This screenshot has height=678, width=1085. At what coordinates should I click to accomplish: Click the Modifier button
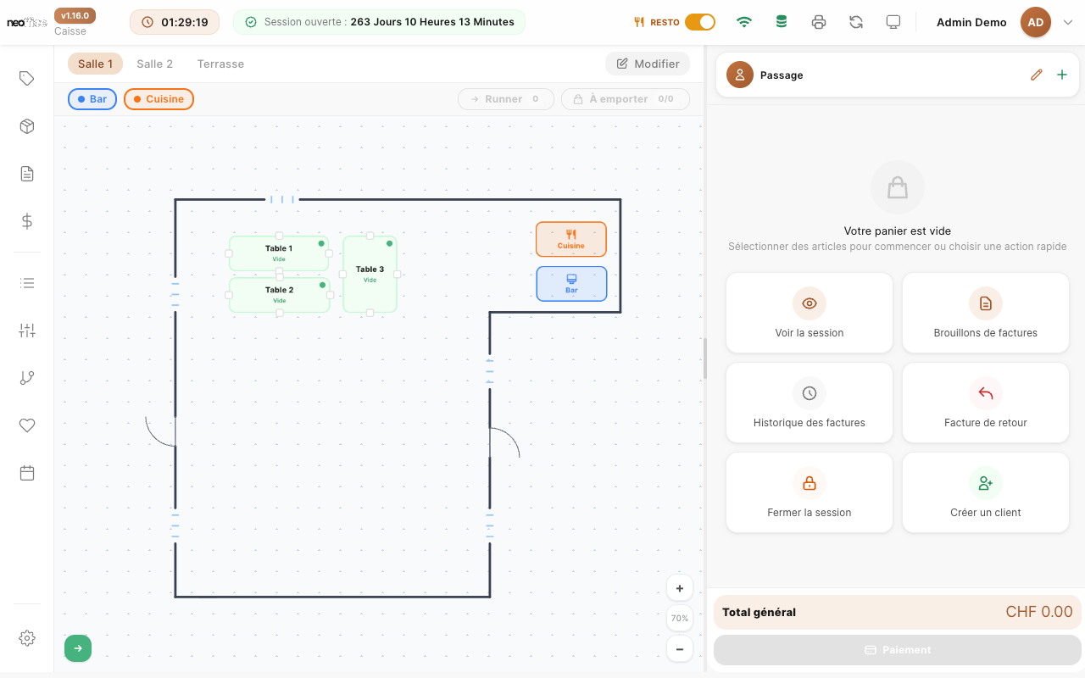[x=648, y=64]
